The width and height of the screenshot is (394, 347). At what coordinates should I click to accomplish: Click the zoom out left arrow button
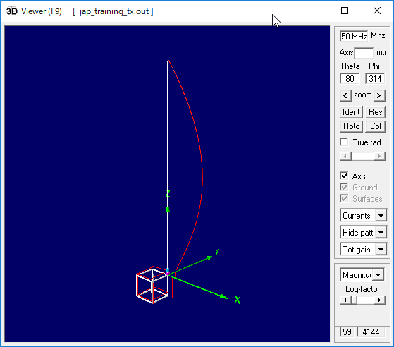click(x=345, y=95)
